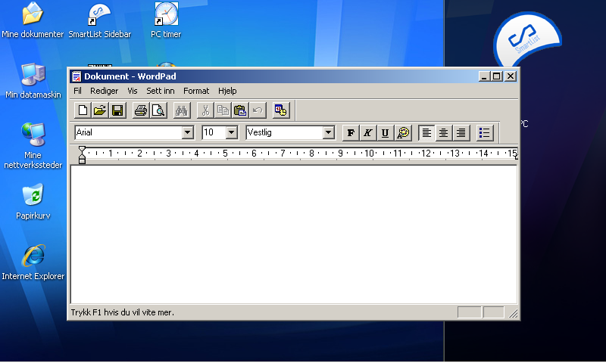Expand the font size dropdown arrow
The width and height of the screenshot is (606, 363).
coord(231,132)
